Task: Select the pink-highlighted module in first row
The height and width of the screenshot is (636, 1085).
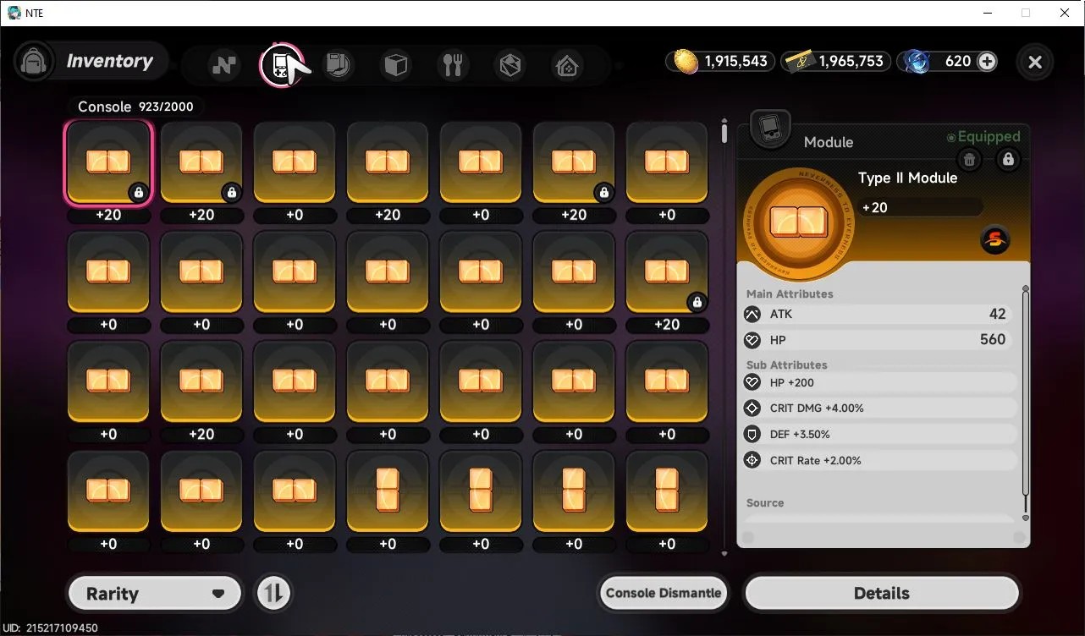Action: pos(108,163)
